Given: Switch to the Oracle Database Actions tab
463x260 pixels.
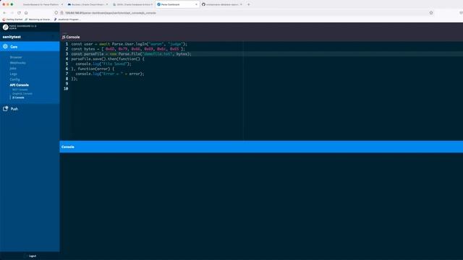Looking at the screenshot, I should pyautogui.click(x=132, y=4).
